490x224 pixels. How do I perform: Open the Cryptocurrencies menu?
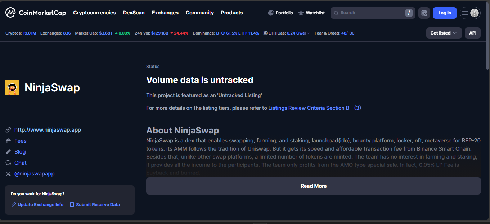coord(94,13)
